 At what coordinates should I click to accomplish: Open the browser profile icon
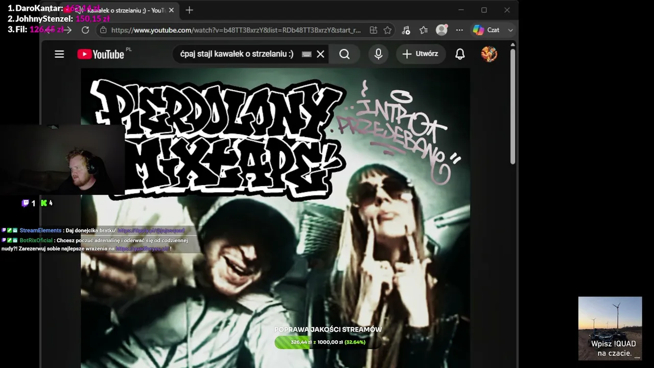click(x=441, y=30)
